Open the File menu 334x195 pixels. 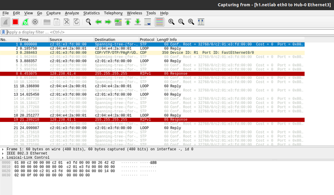pyautogui.click(x=5, y=13)
